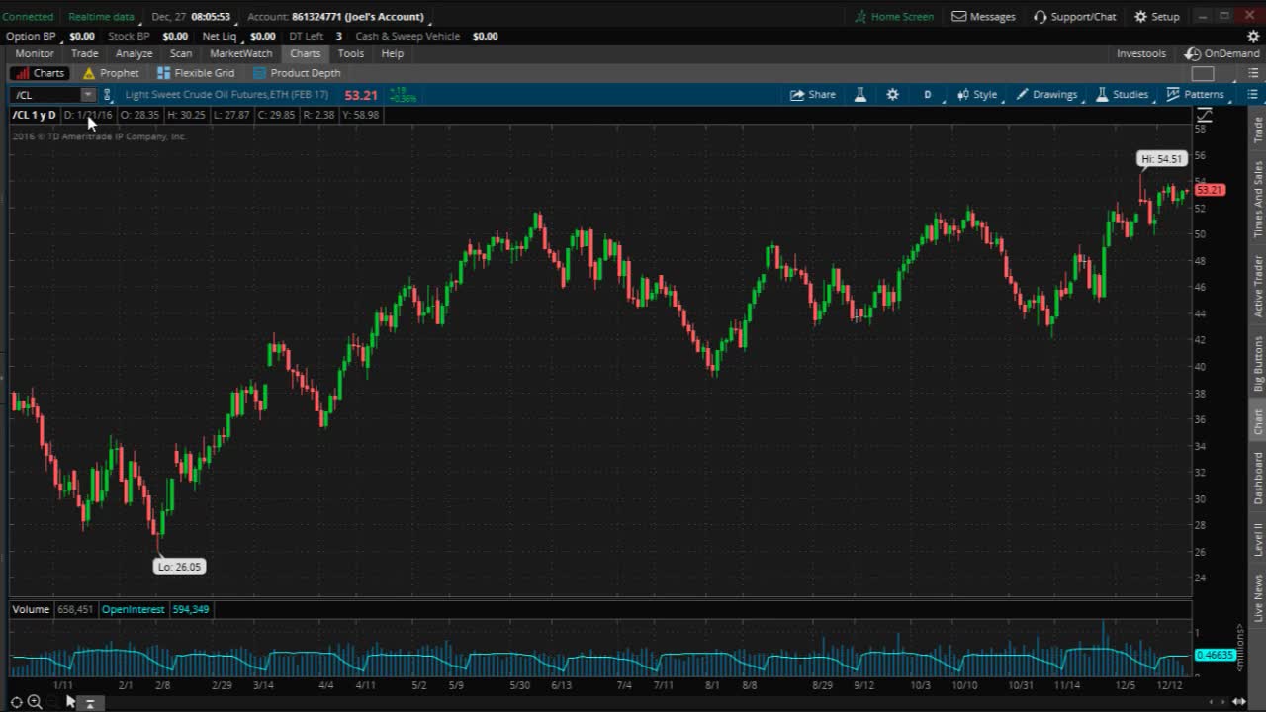Click the chart list menu icon after Patterns

point(1252,95)
